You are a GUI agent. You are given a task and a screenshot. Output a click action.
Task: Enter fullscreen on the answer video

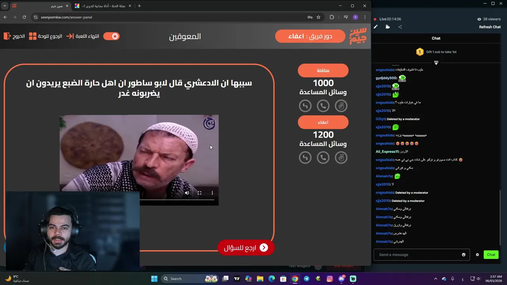tap(200, 193)
